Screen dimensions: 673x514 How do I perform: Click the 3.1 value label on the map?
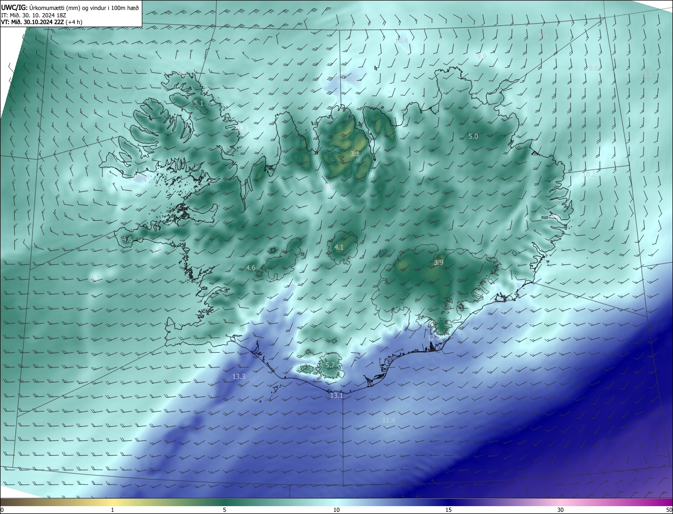coord(355,154)
